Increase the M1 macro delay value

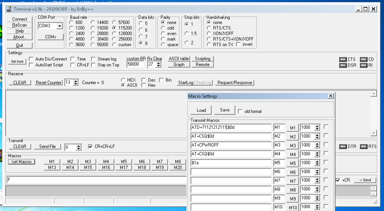coord(317,126)
